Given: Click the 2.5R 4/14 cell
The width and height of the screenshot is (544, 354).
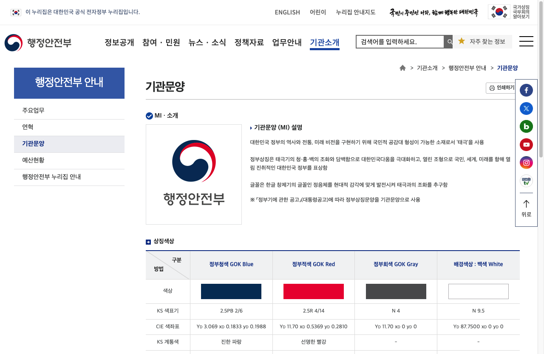Looking at the screenshot, I should [314, 311].
